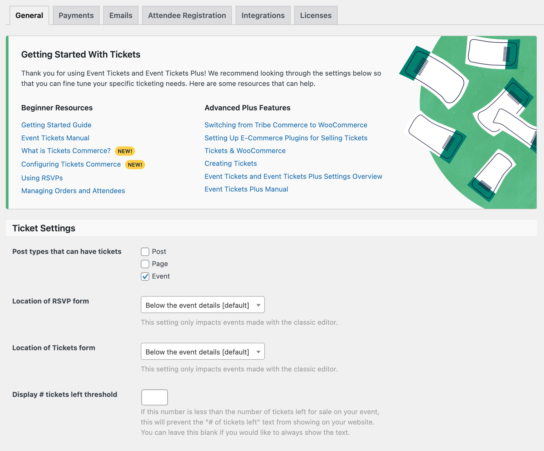Open the Location of RSVP form dropdown

click(202, 305)
